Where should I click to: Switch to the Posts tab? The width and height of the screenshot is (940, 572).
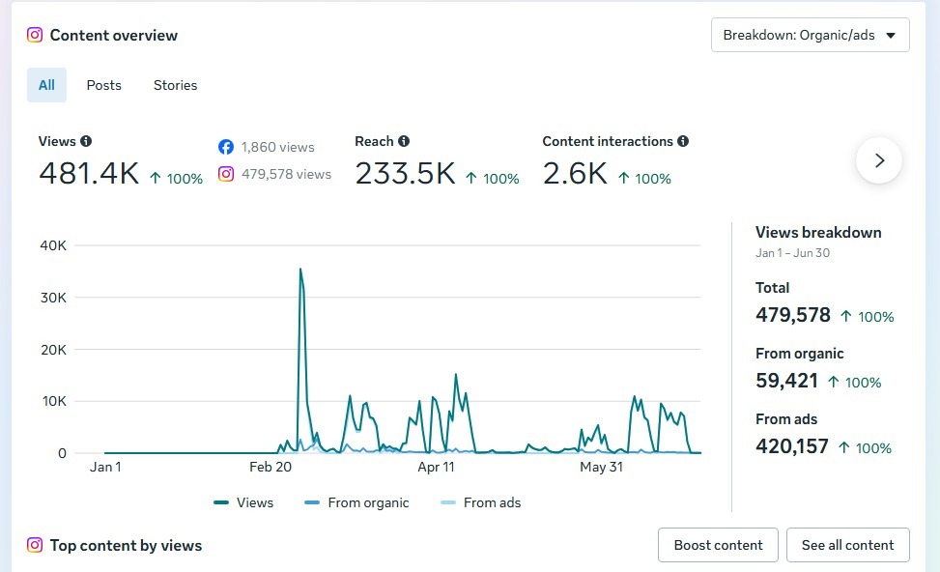click(x=103, y=85)
